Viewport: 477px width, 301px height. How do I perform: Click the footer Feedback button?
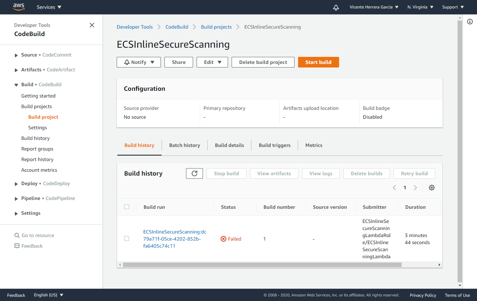tap(16, 295)
